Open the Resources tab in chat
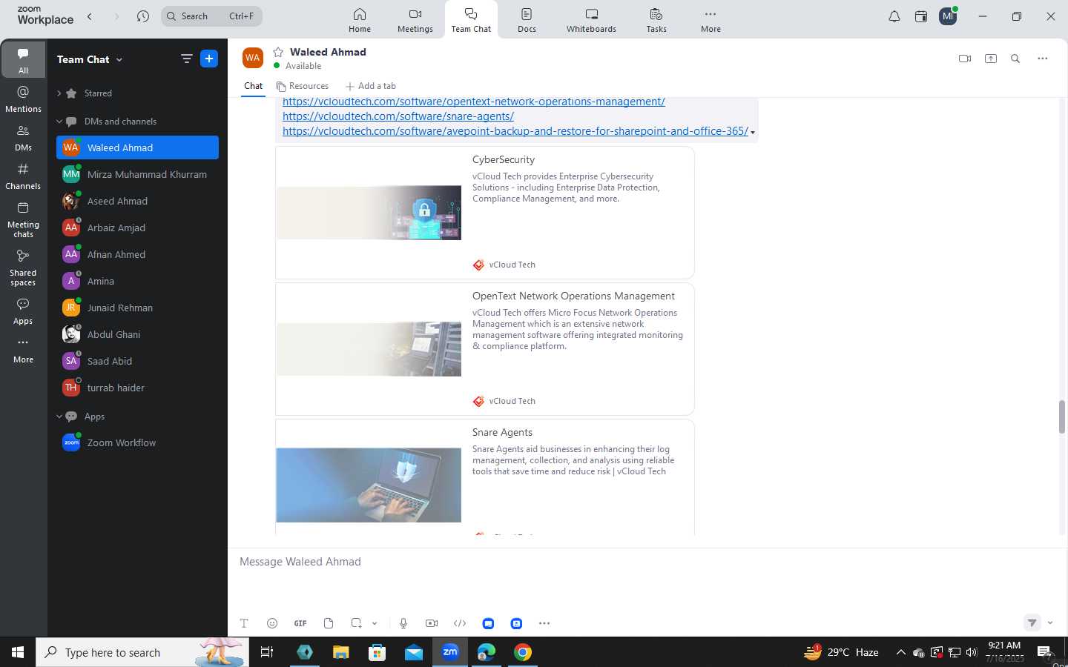1068x667 pixels. [303, 86]
